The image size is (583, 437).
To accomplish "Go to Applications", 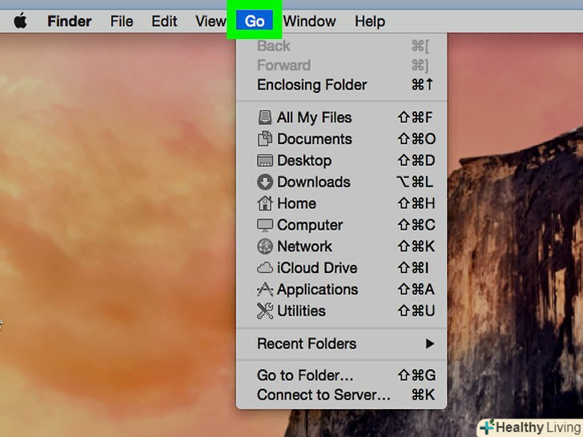I will click(341, 290).
